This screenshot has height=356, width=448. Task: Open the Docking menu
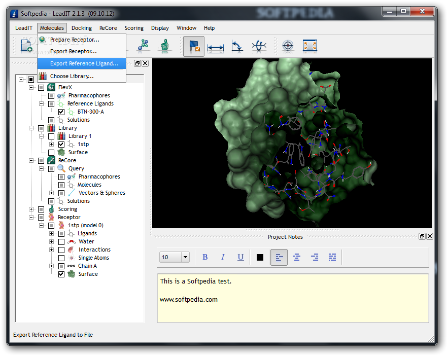[82, 28]
